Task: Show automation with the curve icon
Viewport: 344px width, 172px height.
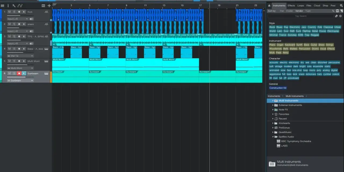Action: click(x=20, y=5)
